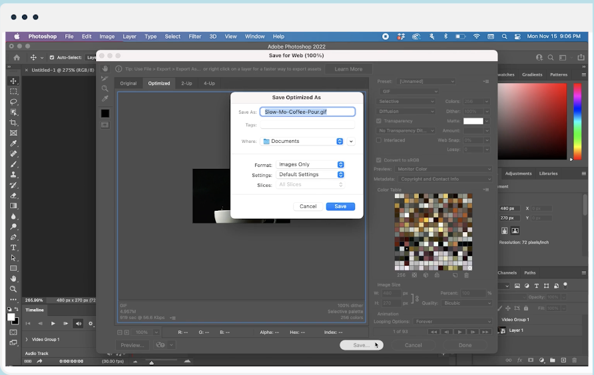This screenshot has width=594, height=375.
Task: Mute audio in Timeline panel
Action: coord(79,324)
